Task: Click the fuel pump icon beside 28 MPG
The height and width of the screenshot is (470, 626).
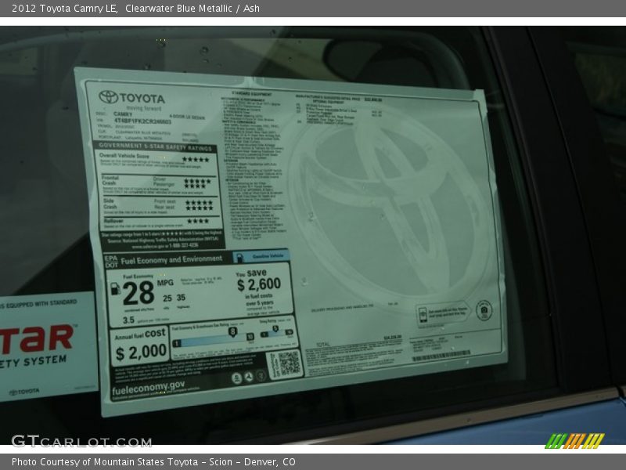Action: tap(115, 289)
